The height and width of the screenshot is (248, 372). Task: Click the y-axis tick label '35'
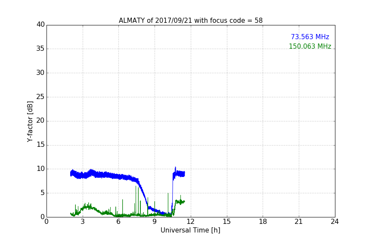(40, 49)
